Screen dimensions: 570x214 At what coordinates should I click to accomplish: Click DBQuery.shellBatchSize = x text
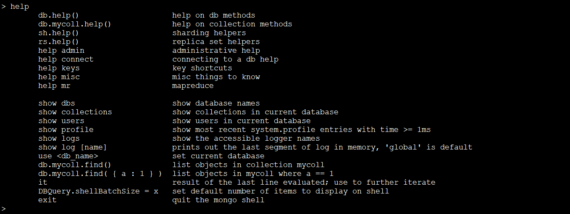[98, 191]
